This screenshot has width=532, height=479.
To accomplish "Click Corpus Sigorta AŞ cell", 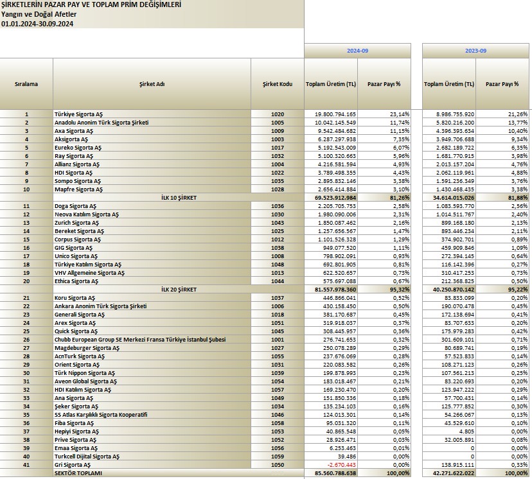I will (x=152, y=239).
